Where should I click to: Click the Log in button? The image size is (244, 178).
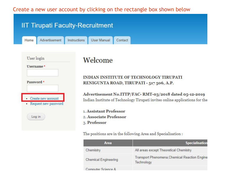(x=36, y=116)
